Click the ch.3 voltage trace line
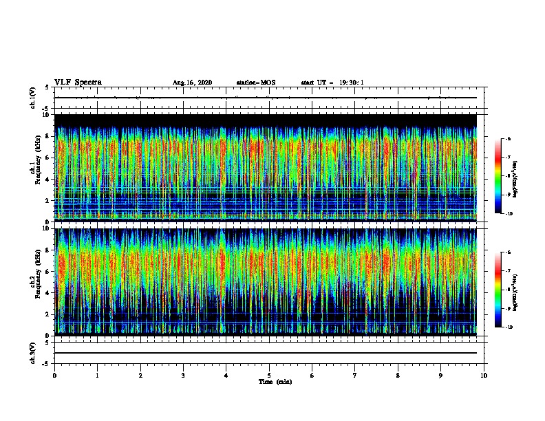This screenshot has height=421, width=545. [266, 353]
